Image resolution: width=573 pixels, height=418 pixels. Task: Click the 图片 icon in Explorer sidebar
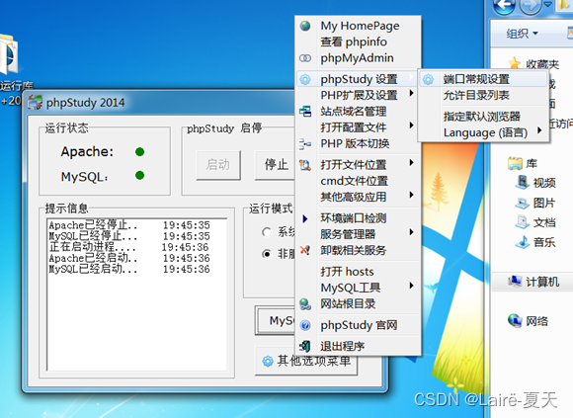point(523,203)
